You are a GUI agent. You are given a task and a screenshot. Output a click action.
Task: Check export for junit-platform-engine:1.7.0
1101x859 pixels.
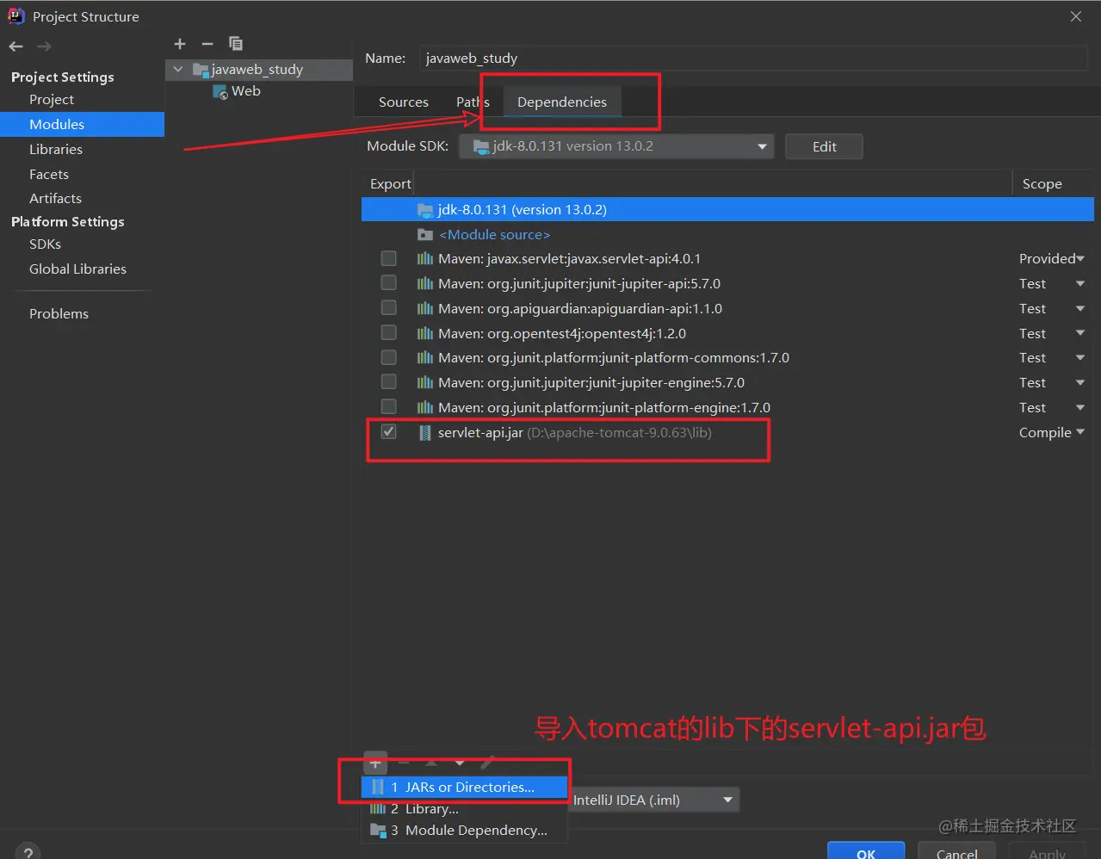point(389,407)
